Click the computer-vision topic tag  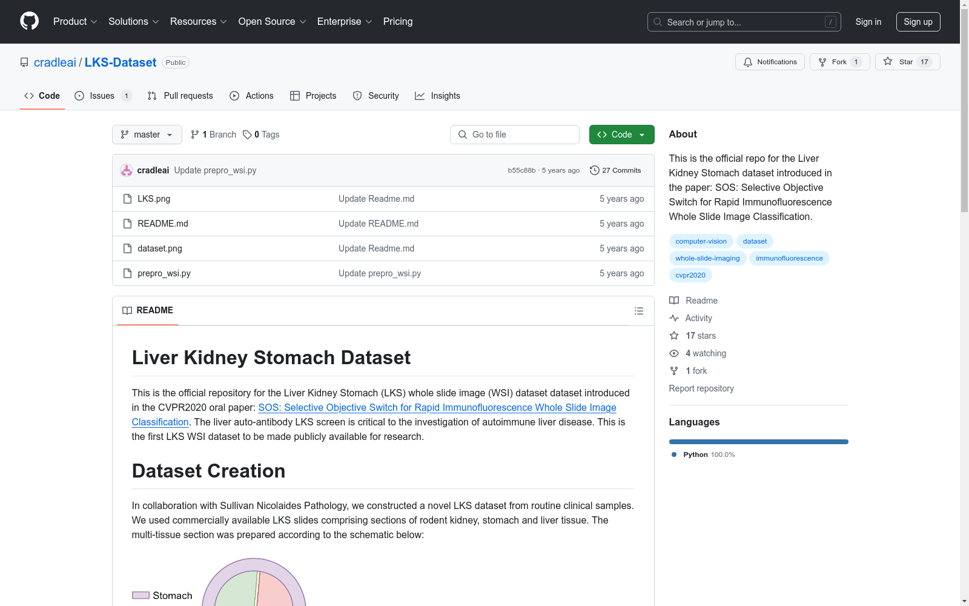coord(701,241)
